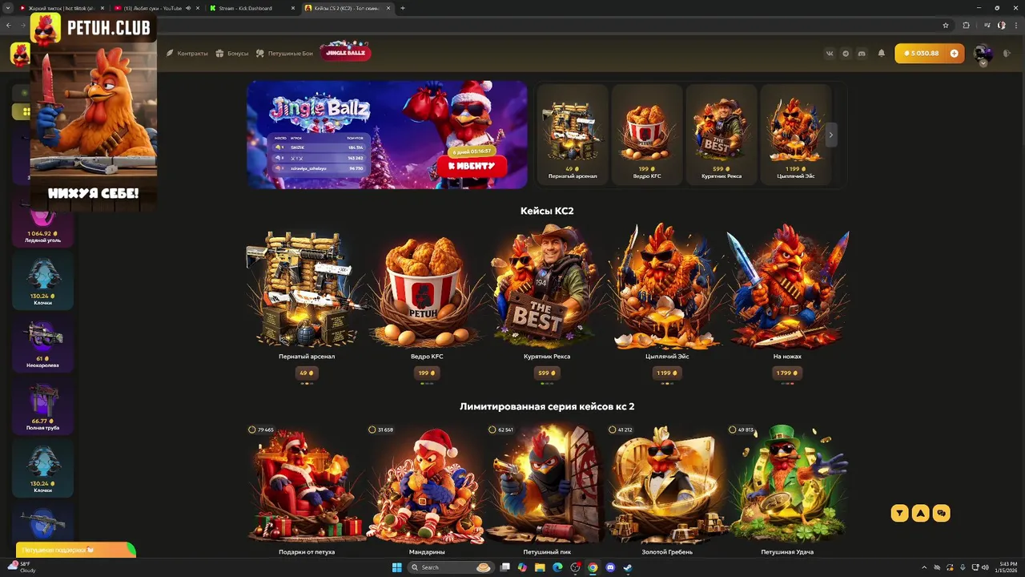Select the Неокоролева drop in the sidebar
1025x577 pixels.
pos(43,342)
